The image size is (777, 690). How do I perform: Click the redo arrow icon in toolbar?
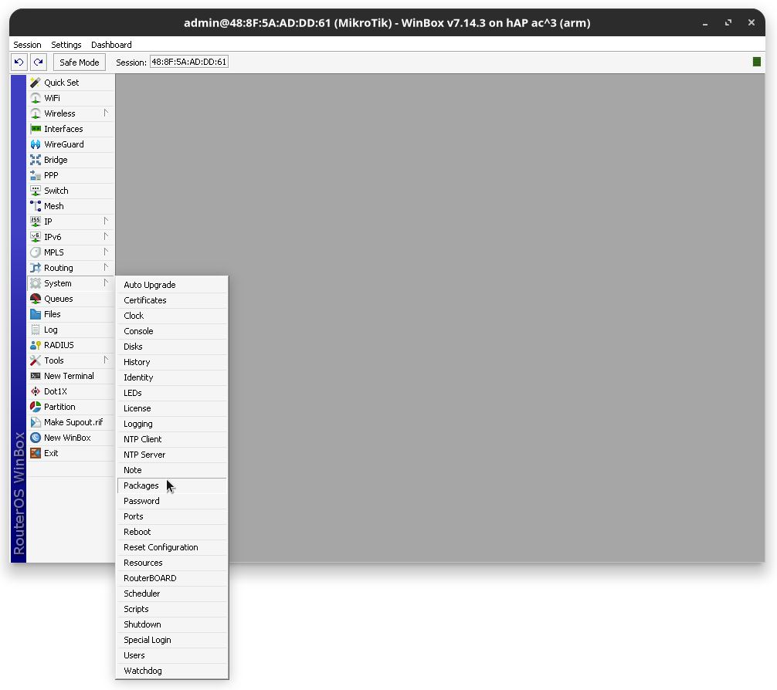(x=38, y=62)
